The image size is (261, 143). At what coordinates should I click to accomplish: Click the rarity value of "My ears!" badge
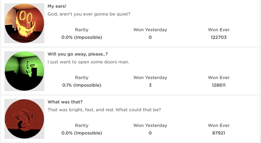point(82,37)
